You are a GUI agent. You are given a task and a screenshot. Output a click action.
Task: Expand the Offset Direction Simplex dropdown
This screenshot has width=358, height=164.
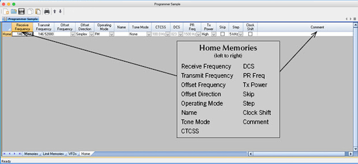pyautogui.click(x=91, y=34)
